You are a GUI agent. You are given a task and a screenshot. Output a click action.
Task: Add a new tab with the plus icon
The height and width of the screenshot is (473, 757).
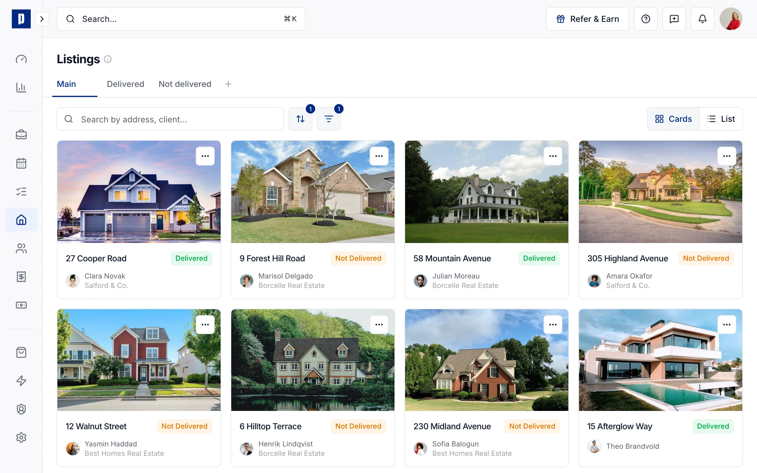228,84
